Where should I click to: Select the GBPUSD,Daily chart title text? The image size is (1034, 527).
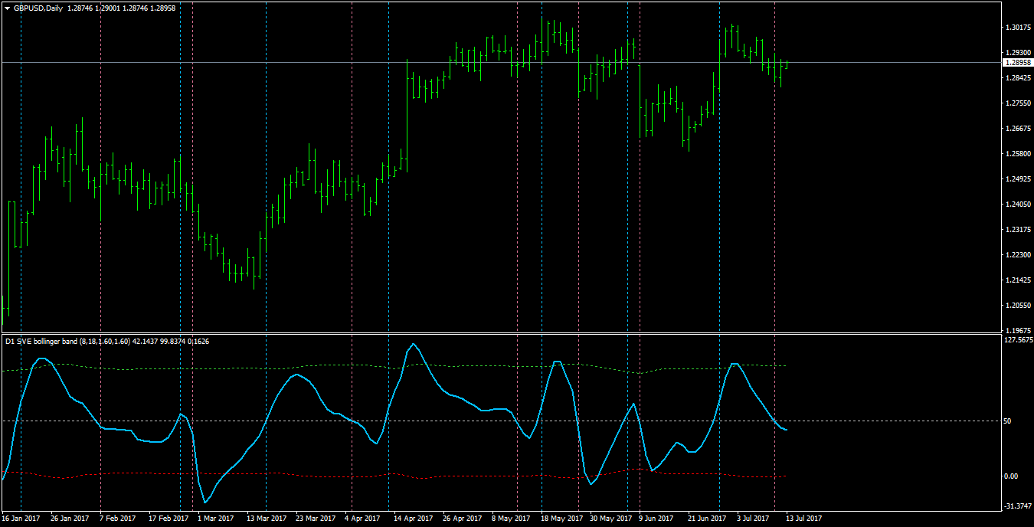[38, 8]
